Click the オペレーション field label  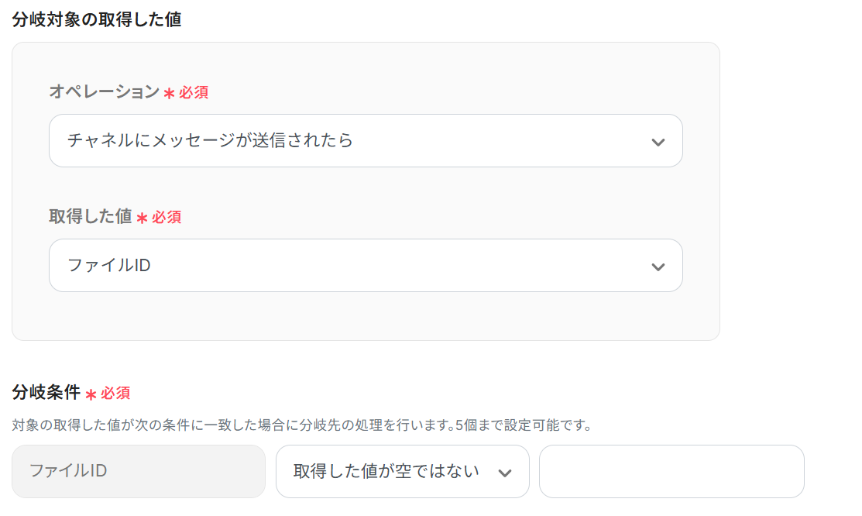coord(104,92)
